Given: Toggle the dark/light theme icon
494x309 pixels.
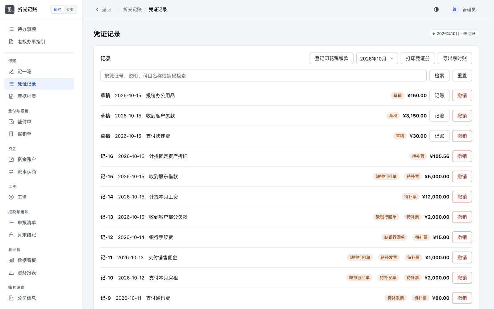Looking at the screenshot, I should pos(436,10).
